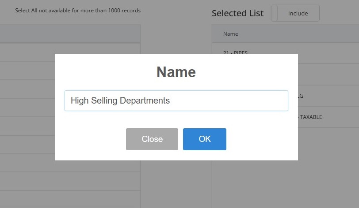Screen dimensions: 359x208
Task: Toggle the Include switch
Action: click(x=295, y=13)
